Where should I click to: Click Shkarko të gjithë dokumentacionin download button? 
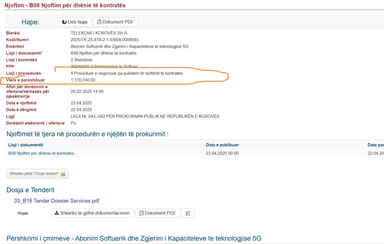pyautogui.click(x=92, y=213)
